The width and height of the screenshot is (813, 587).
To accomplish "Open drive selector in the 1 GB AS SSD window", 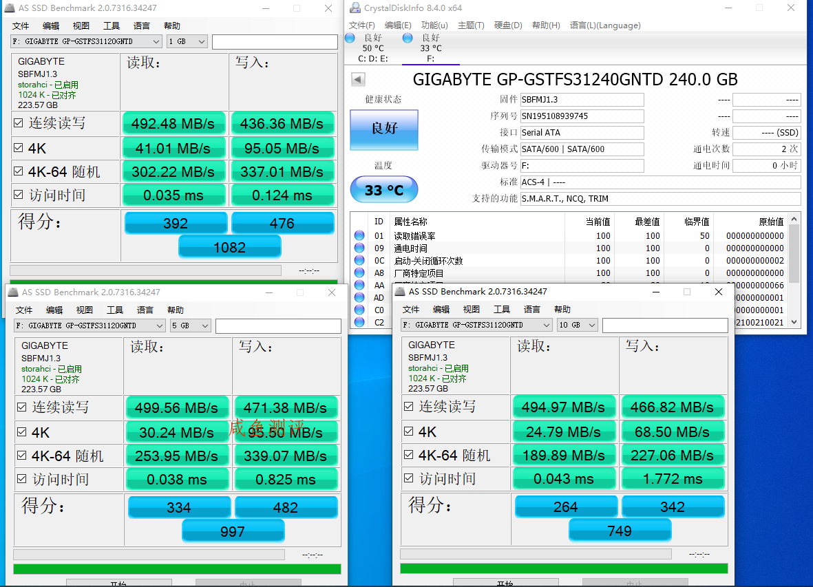I will [87, 41].
